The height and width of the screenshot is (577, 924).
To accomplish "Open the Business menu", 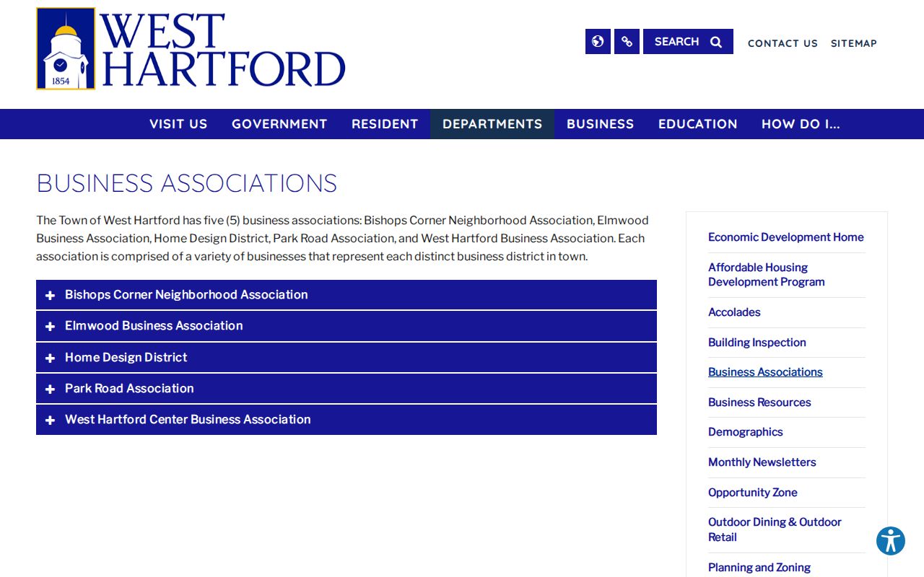I will (600, 124).
